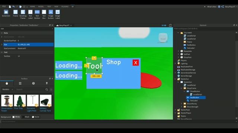Insert a Frame from the UI ribbon
Screen dimensions: 238x133
click(x=15, y=13)
